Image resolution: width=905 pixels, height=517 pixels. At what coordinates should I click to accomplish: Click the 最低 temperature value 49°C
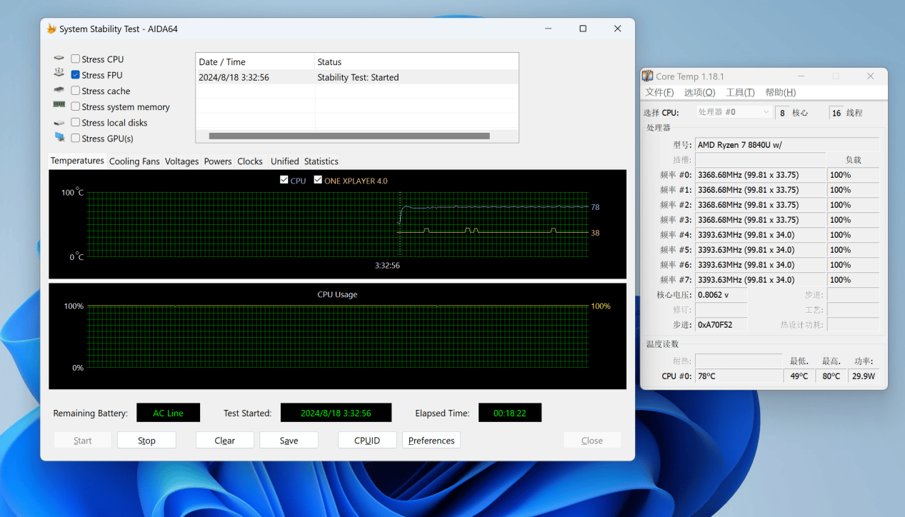point(799,376)
